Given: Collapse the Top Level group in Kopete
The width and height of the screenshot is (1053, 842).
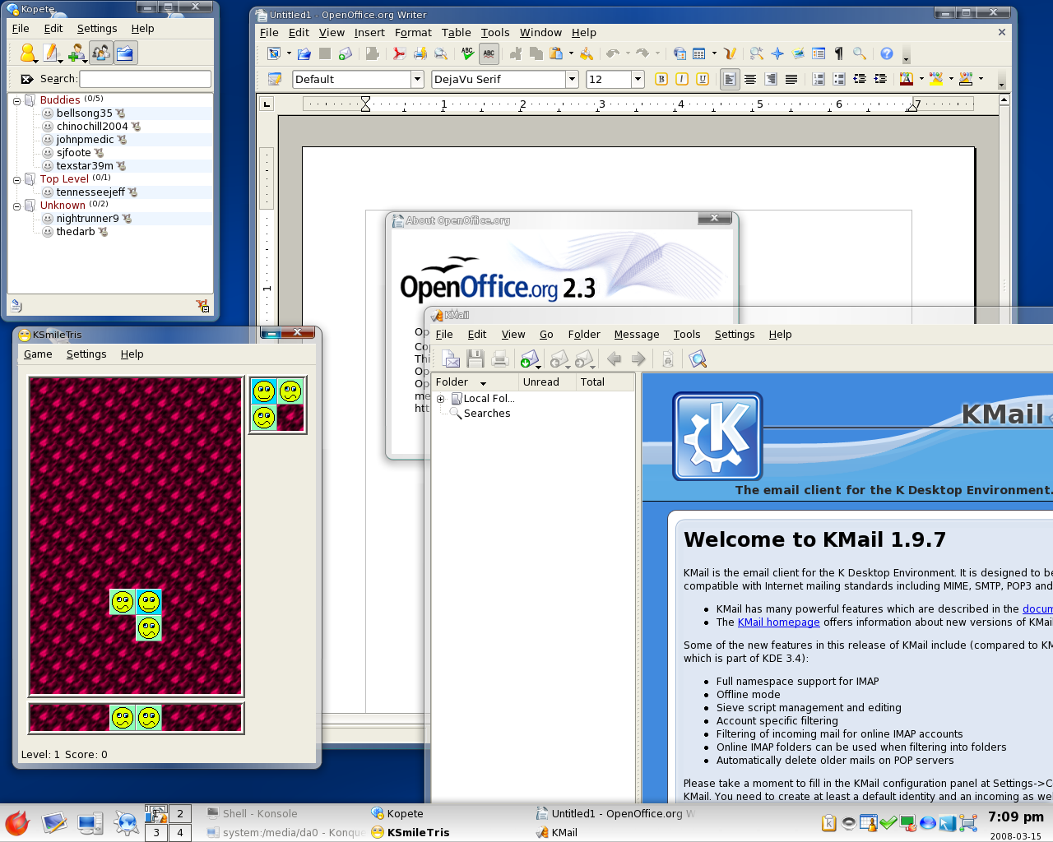Looking at the screenshot, I should [x=16, y=179].
